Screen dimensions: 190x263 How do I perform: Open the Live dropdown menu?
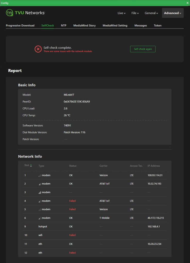coord(122,13)
